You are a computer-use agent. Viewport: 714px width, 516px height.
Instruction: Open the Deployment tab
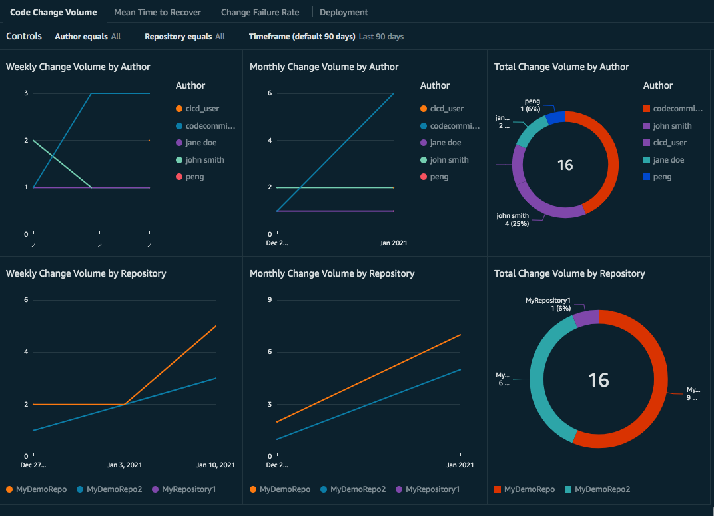344,12
